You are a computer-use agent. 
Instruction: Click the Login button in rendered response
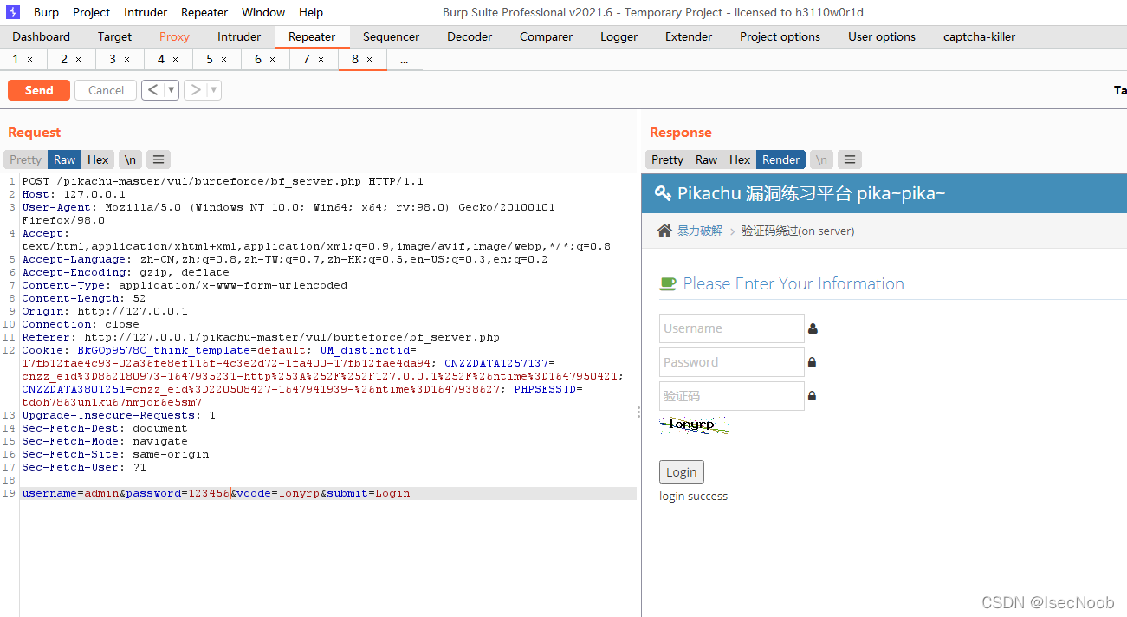681,472
